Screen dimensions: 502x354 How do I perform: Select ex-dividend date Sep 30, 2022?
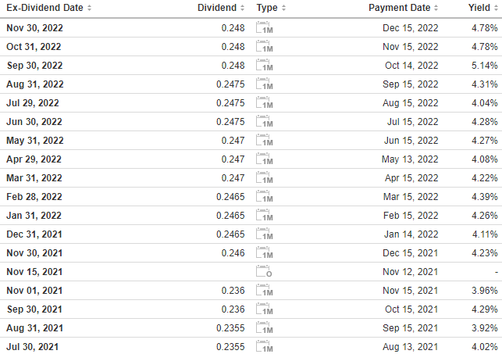click(x=34, y=66)
